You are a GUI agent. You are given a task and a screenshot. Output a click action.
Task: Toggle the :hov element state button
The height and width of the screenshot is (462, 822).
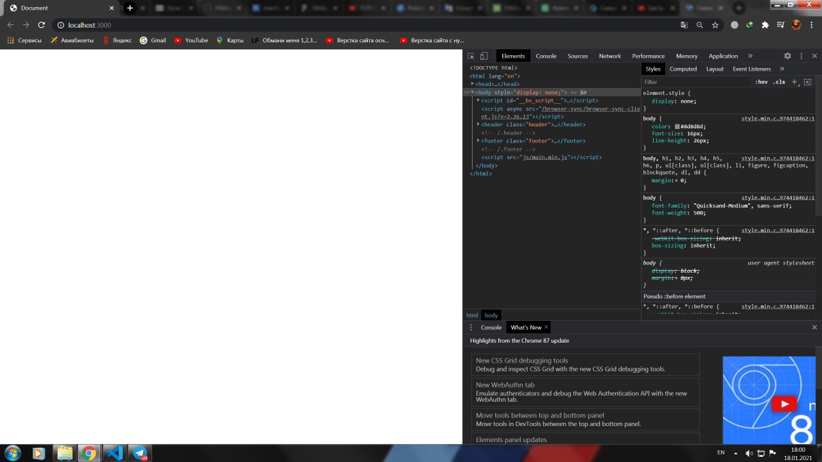tap(762, 82)
